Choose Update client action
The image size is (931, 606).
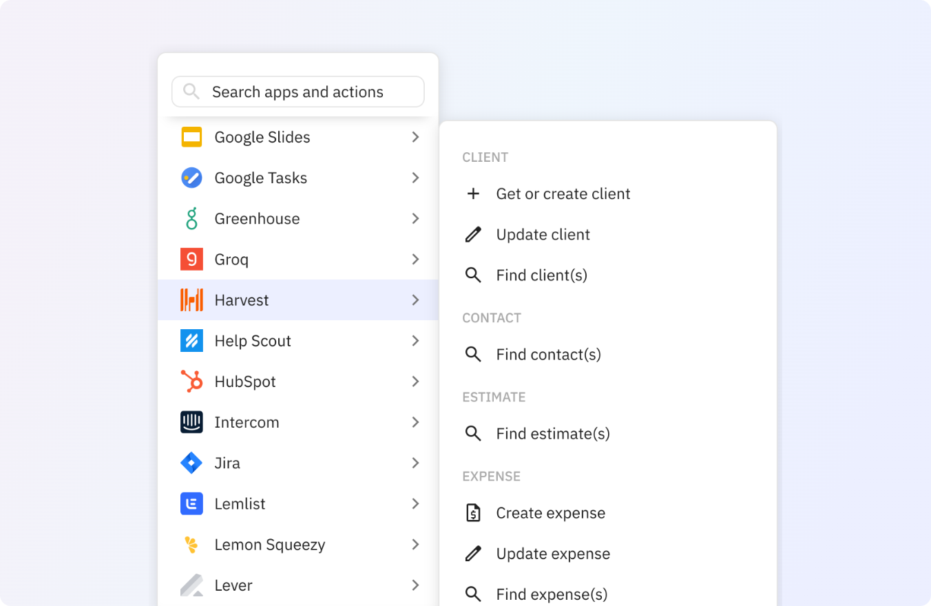[543, 235]
